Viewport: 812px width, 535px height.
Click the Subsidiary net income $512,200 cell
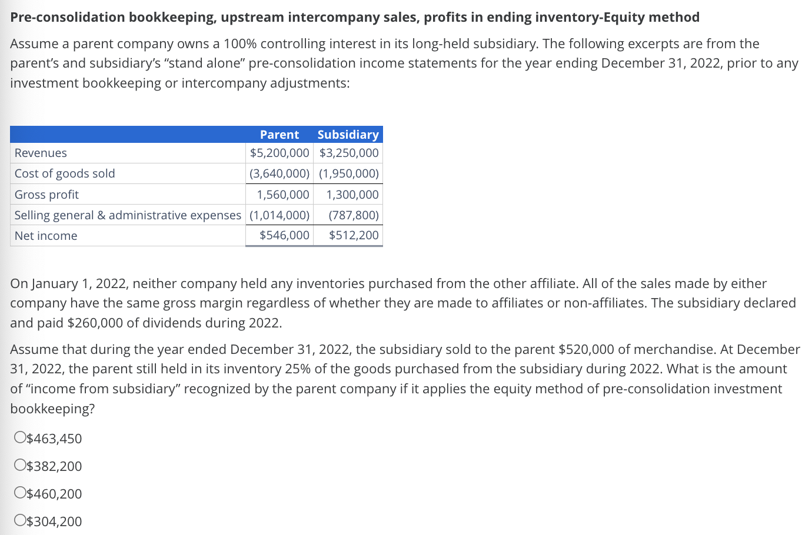coord(353,235)
